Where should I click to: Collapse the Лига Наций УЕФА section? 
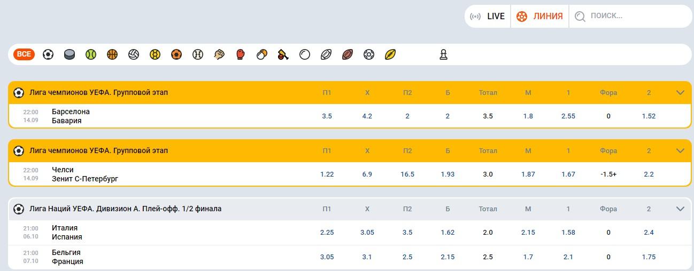[680, 209]
